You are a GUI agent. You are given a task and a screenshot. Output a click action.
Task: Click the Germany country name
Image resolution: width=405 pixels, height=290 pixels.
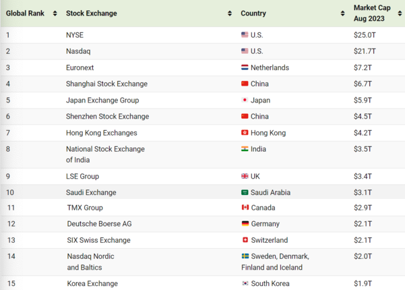point(266,224)
